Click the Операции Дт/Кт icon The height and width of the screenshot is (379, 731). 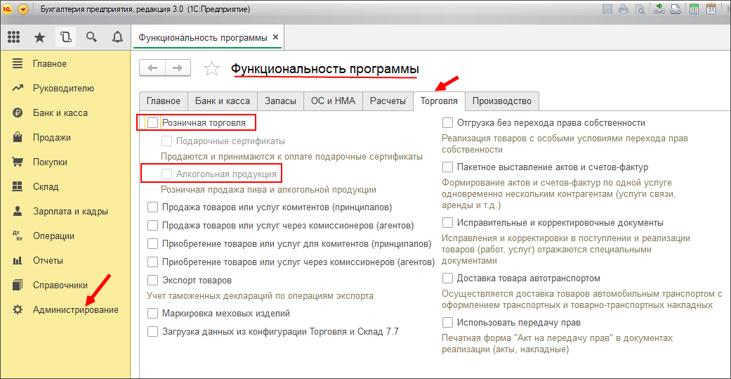[x=18, y=236]
